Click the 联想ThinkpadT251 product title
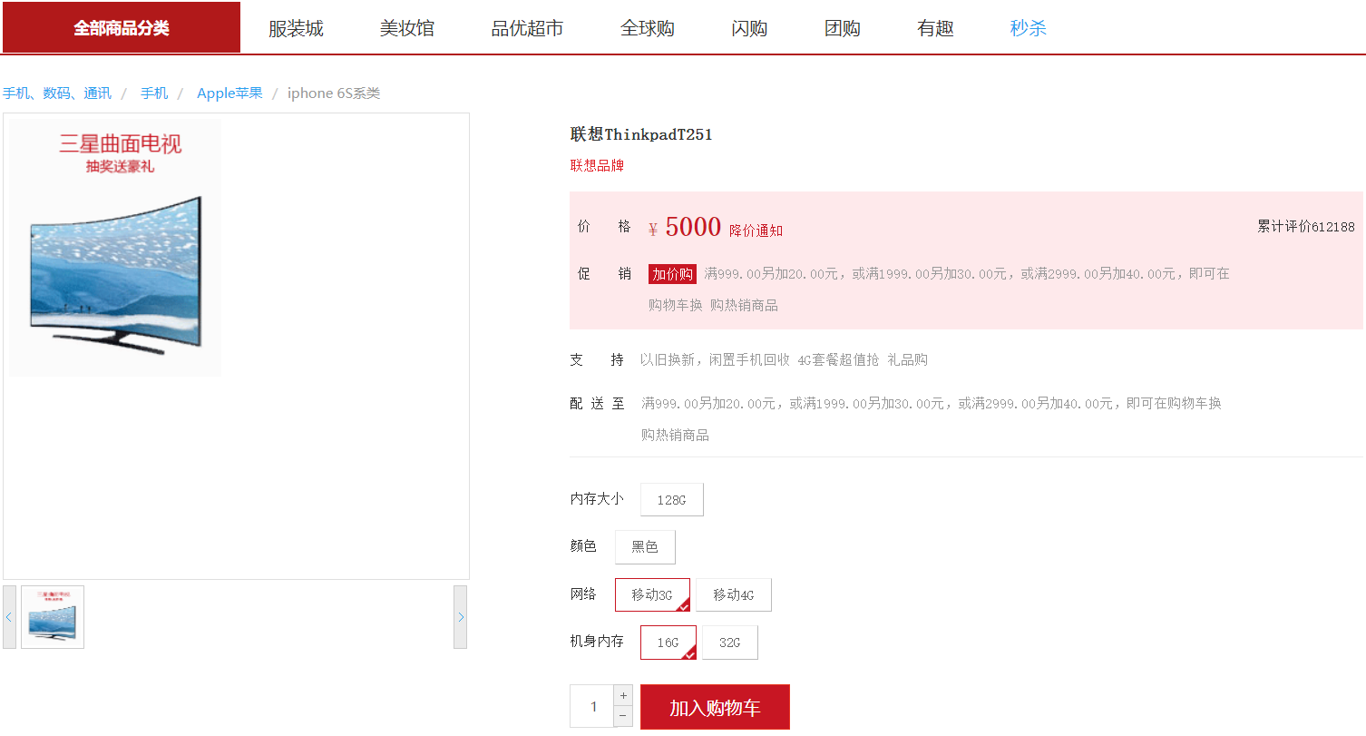Viewport: 1366px width, 736px height. click(x=641, y=134)
